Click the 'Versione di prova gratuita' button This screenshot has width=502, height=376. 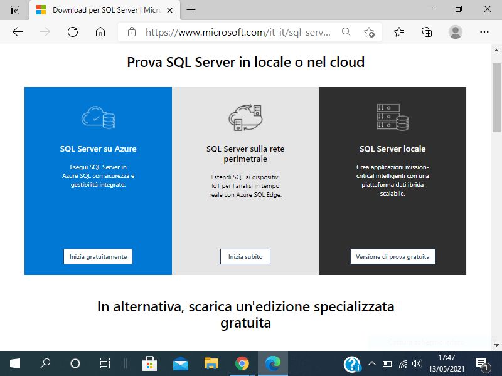[392, 256]
